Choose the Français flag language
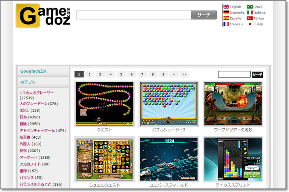 coord(233,24)
